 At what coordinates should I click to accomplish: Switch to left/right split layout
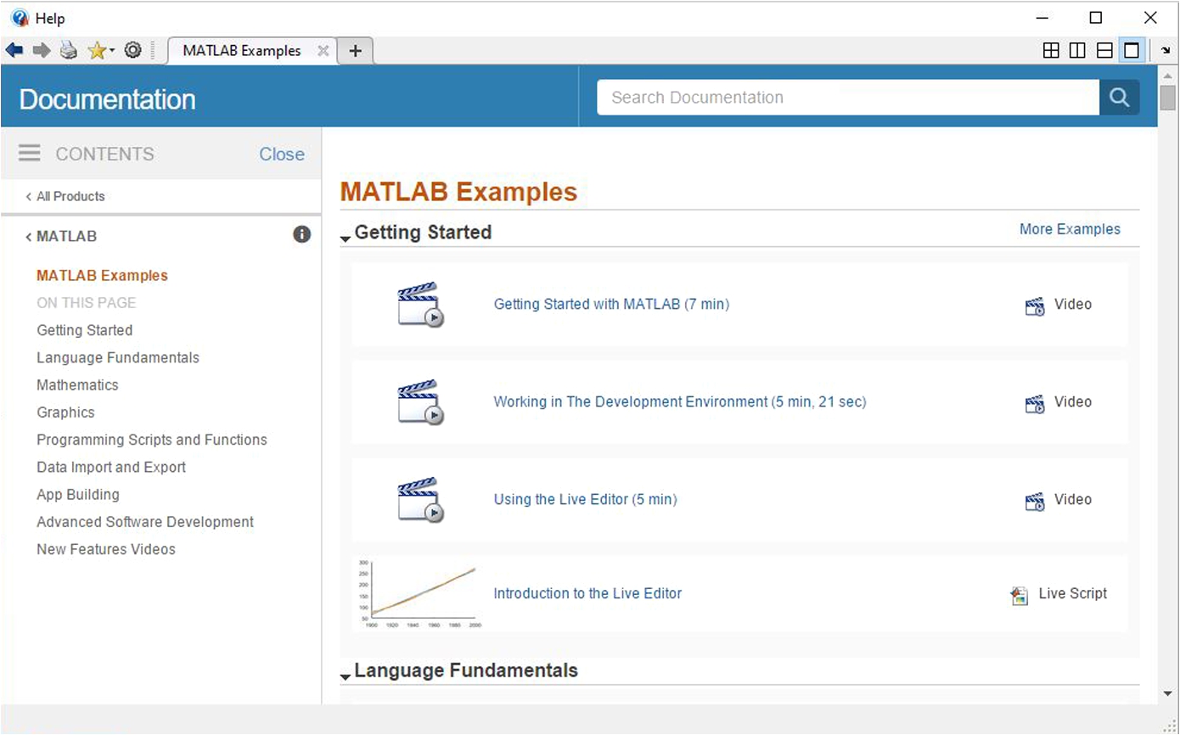(1077, 51)
